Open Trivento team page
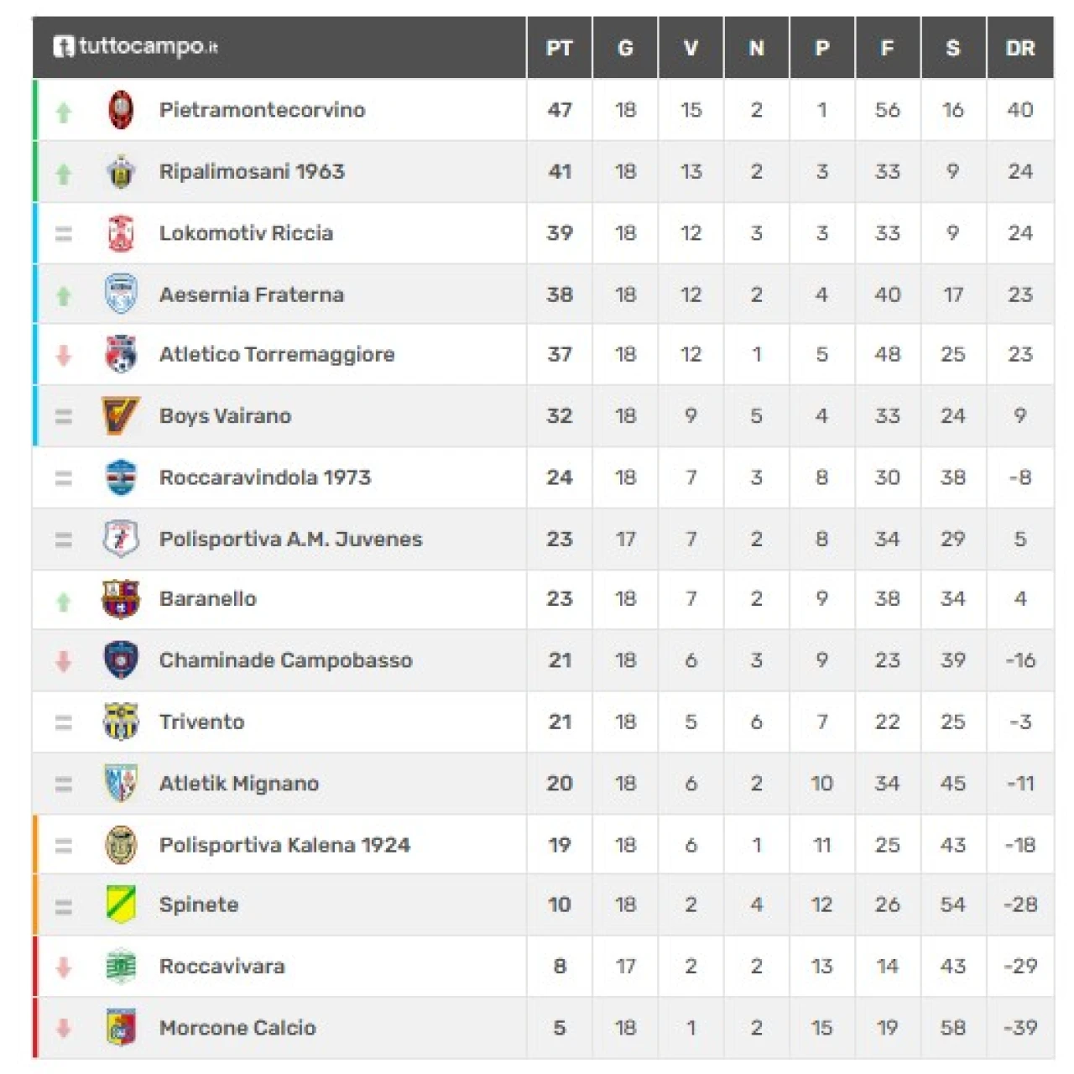Image resolution: width=1074 pixels, height=1074 pixels. point(201,722)
